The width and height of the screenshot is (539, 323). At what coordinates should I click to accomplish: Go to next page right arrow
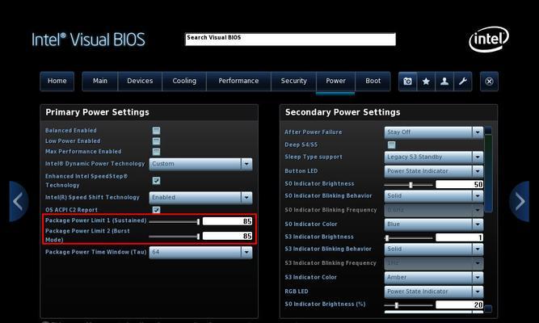(x=520, y=201)
